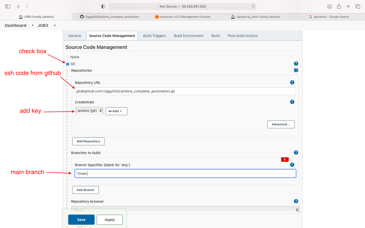Click the Share icon in Safari toolbar
Screen dimensions: 365x228
pyautogui.click(x=339, y=6)
